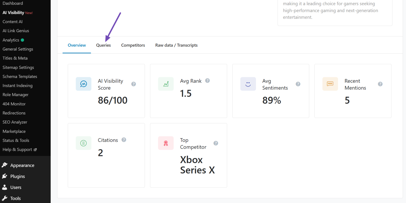Switch to the Queries tab
Screen dimensions: 406x203
[x=104, y=45]
